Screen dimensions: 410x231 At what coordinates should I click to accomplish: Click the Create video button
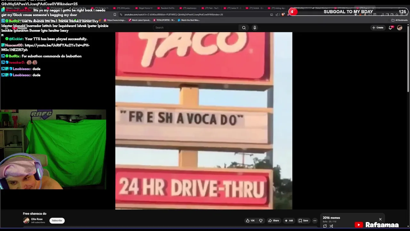pyautogui.click(x=378, y=28)
